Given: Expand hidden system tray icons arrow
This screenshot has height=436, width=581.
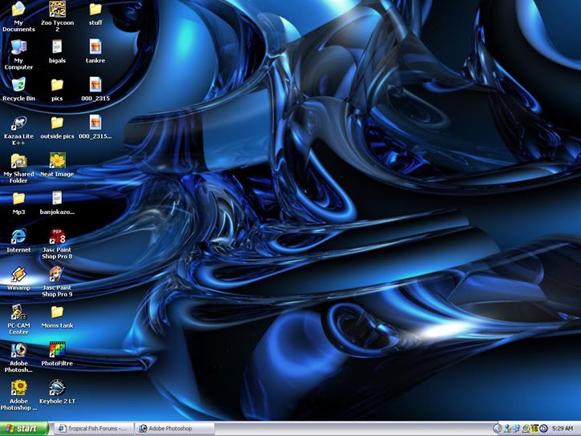Looking at the screenshot, I should (x=498, y=429).
